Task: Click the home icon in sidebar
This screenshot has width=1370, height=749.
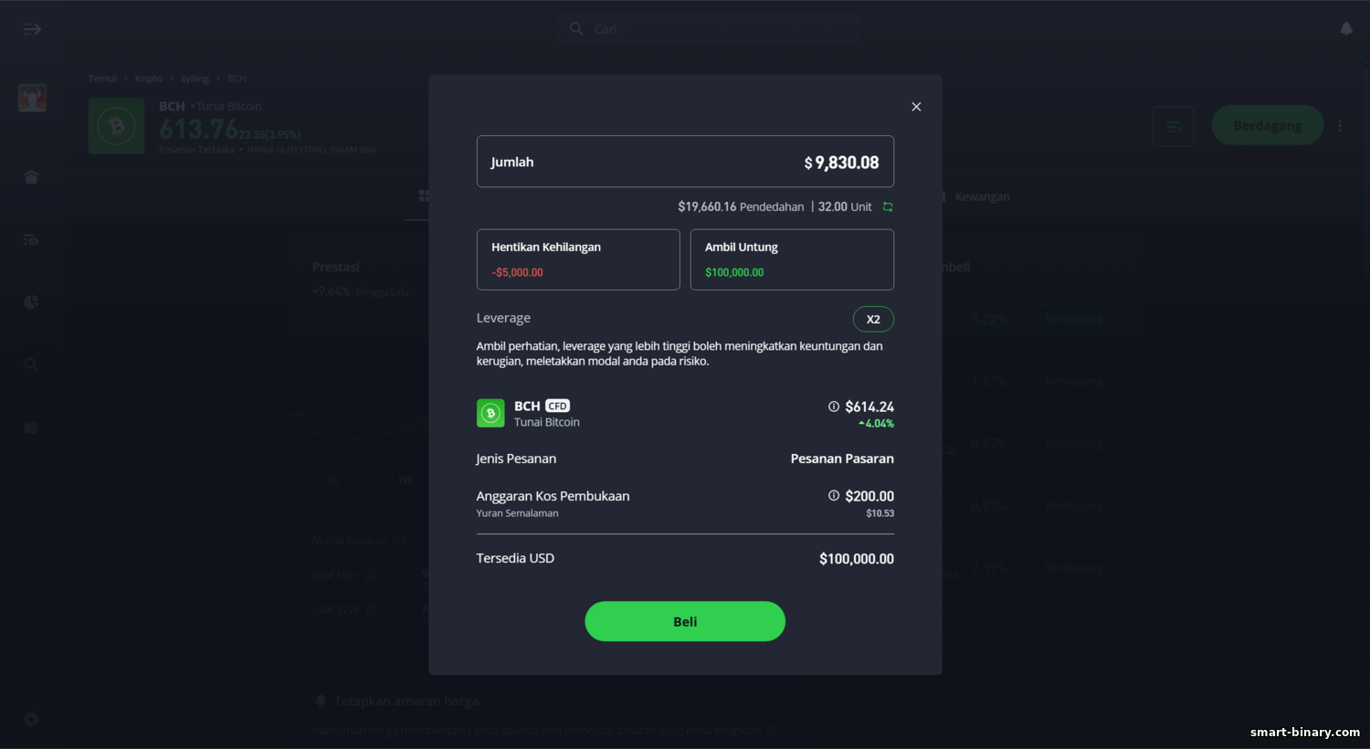Action: point(31,176)
